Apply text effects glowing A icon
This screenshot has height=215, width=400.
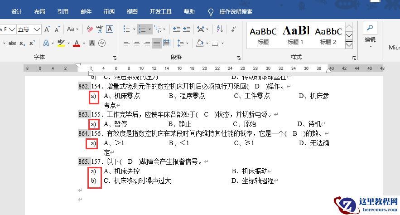(46, 43)
